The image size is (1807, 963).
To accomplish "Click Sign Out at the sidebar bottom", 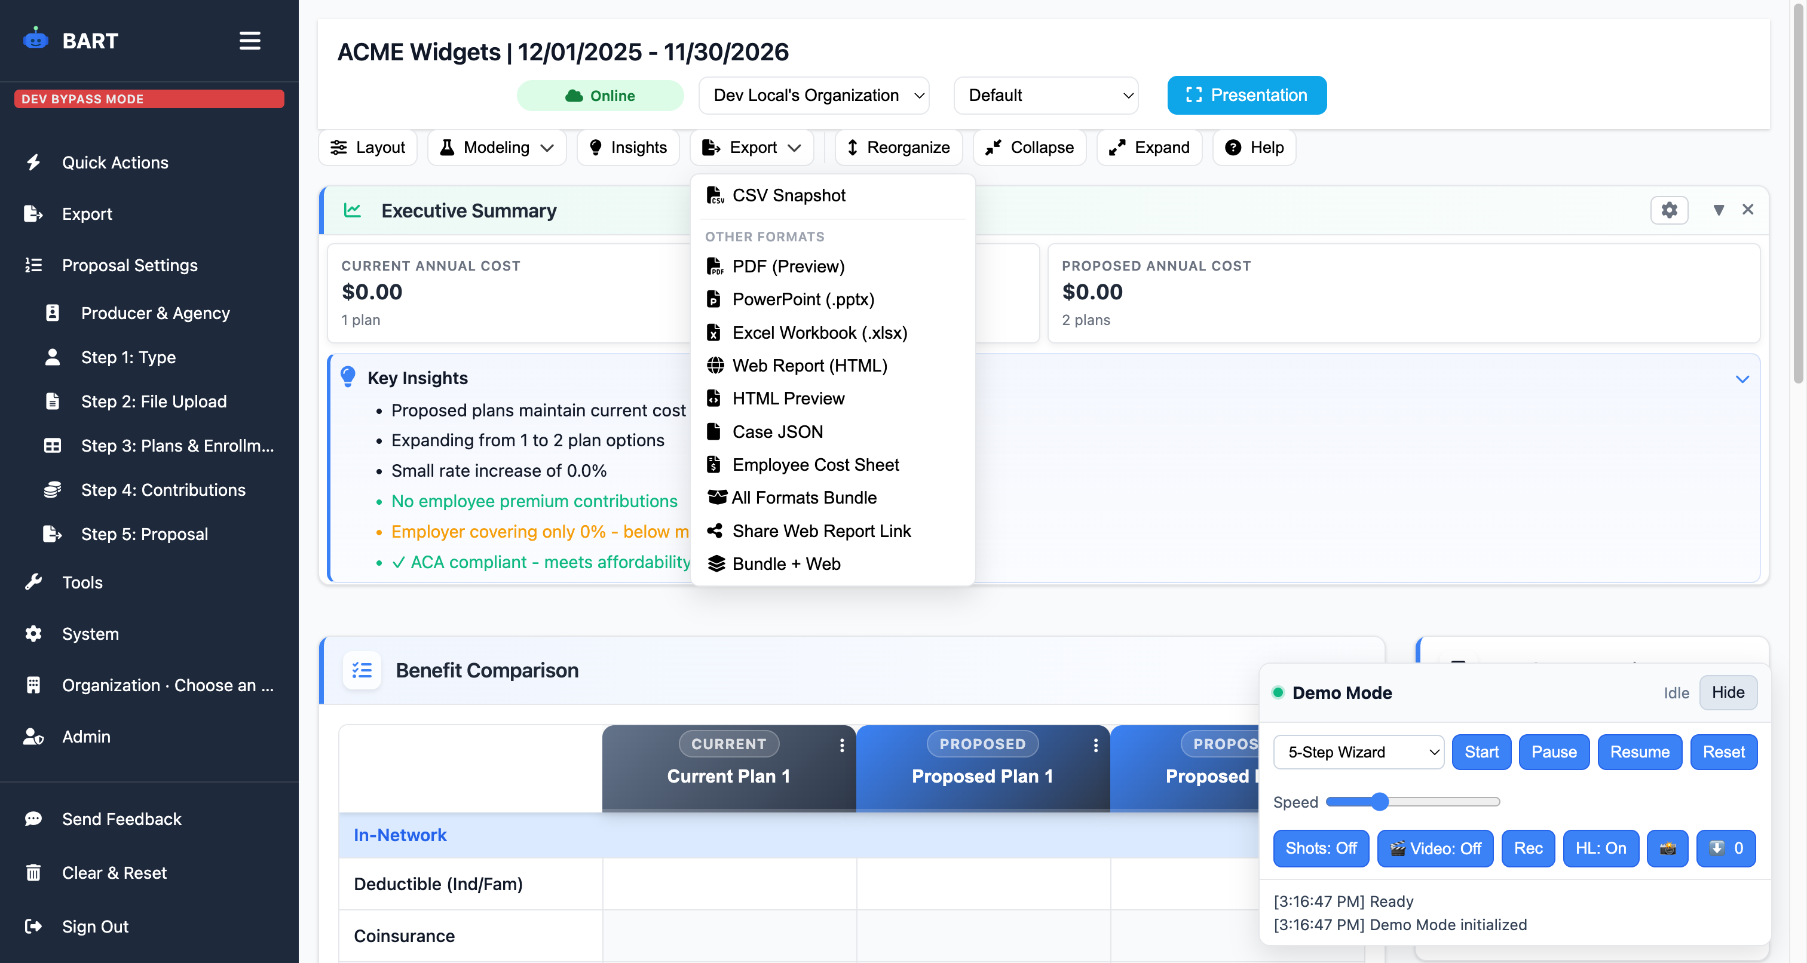I will (94, 927).
